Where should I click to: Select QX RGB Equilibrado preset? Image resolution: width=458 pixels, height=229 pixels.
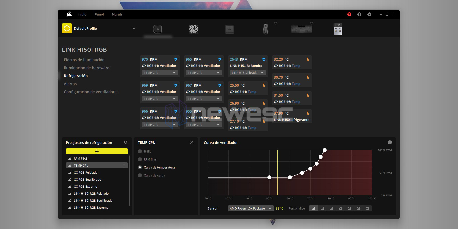(x=97, y=179)
